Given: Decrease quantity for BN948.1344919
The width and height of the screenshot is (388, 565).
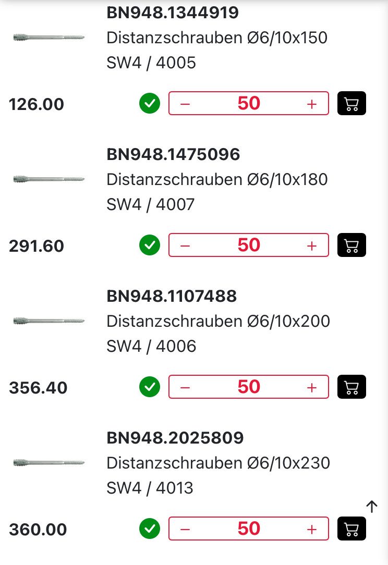Looking at the screenshot, I should pyautogui.click(x=185, y=104).
